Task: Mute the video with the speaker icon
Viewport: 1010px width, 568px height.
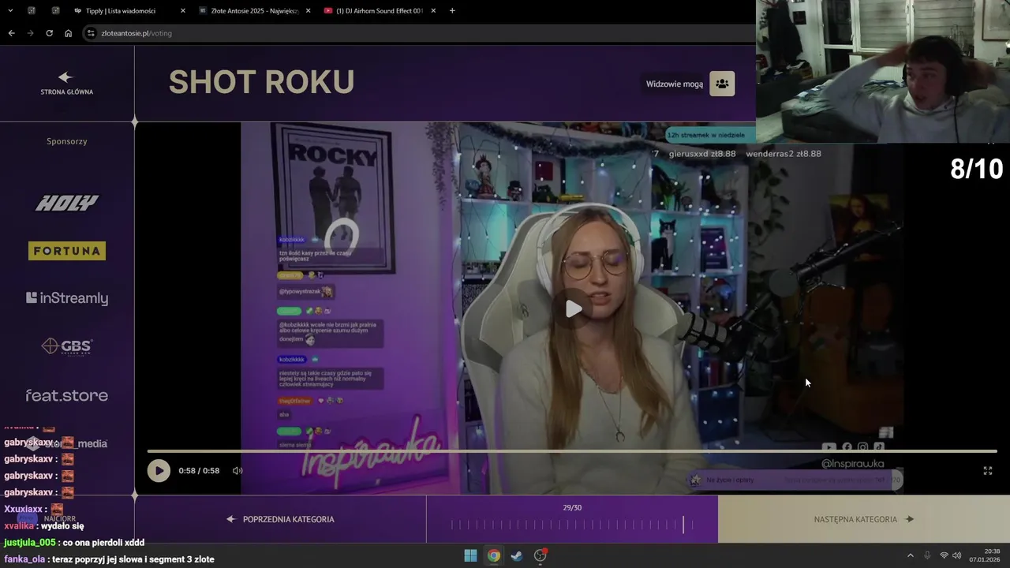Action: click(x=238, y=471)
